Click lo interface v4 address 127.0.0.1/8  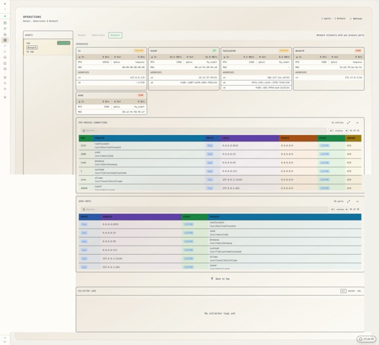click(x=137, y=78)
